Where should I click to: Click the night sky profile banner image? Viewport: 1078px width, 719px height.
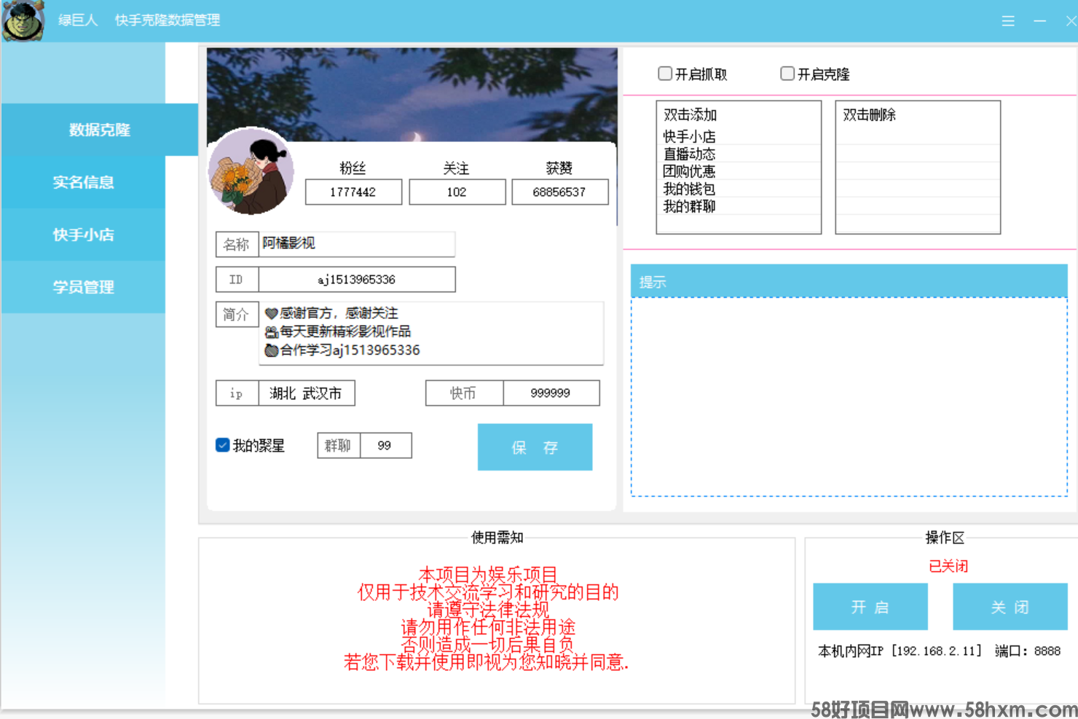pos(412,95)
